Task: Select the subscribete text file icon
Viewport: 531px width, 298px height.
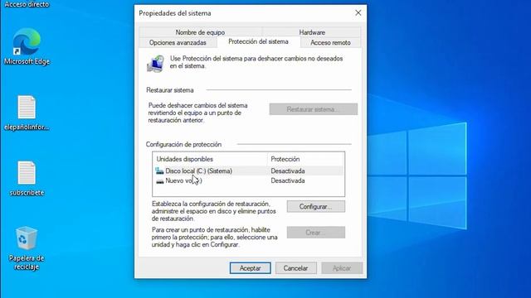Action: (27, 173)
